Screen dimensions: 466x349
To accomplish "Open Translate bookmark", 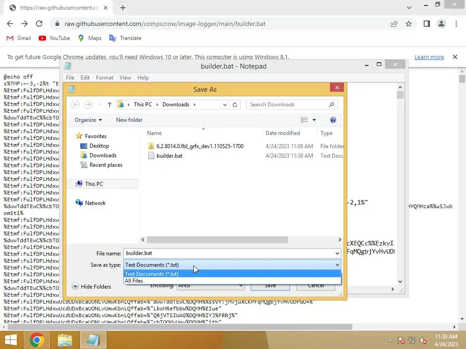I will pos(125,38).
